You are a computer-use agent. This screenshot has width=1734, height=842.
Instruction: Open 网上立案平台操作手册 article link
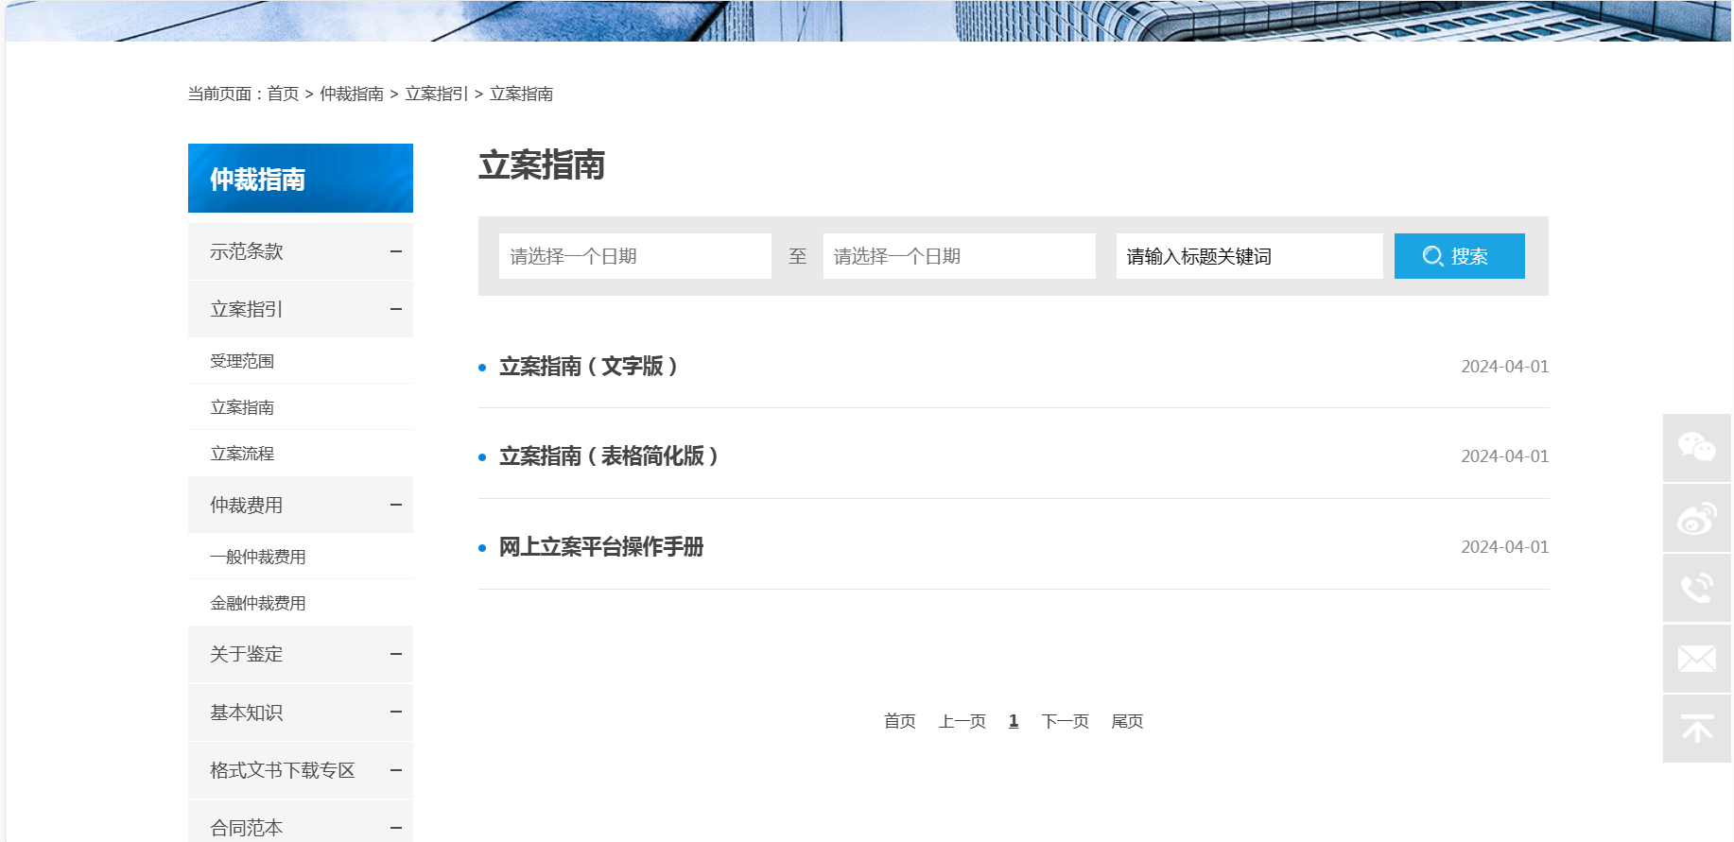coord(601,547)
